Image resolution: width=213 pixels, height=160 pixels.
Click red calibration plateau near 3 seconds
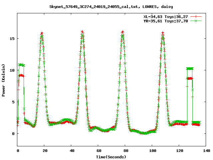[21, 76]
